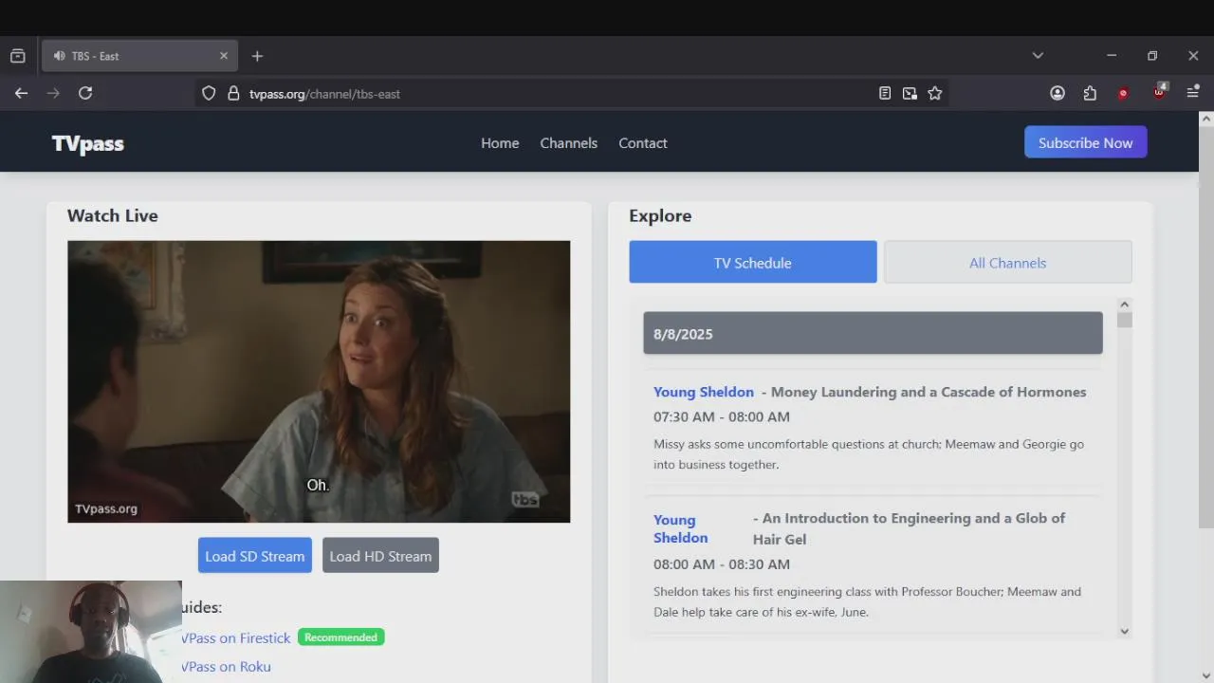Screen dimensions: 1214x683
Task: Click the Sheldon takes first engineering class description
Action: (x=867, y=601)
